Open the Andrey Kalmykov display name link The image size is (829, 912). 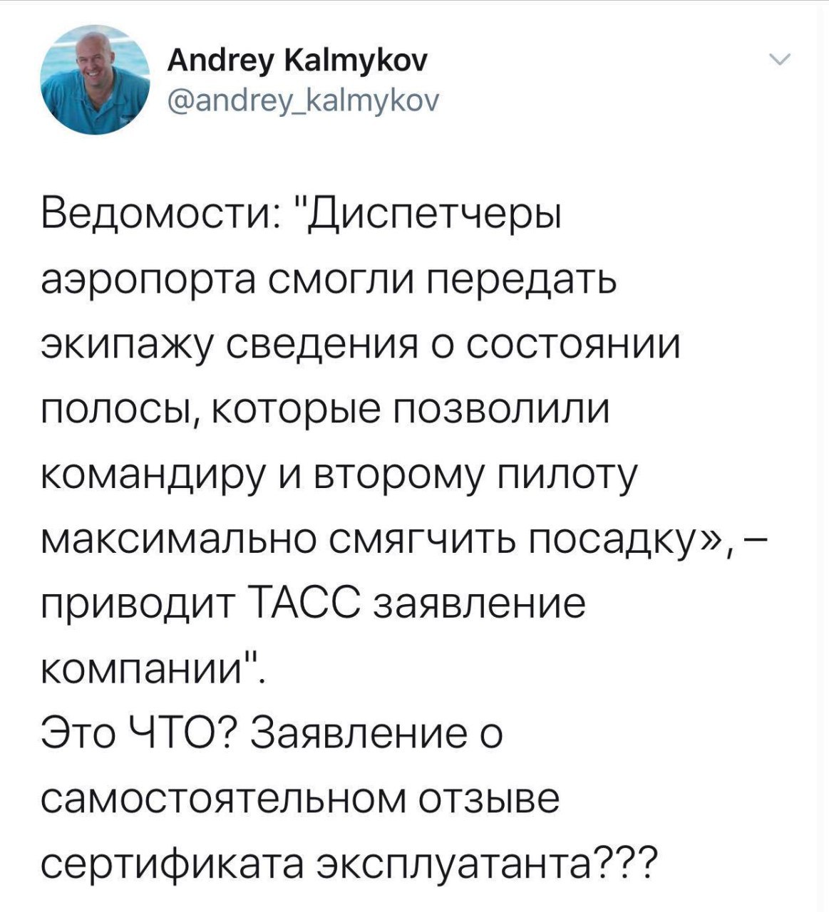[x=297, y=63]
